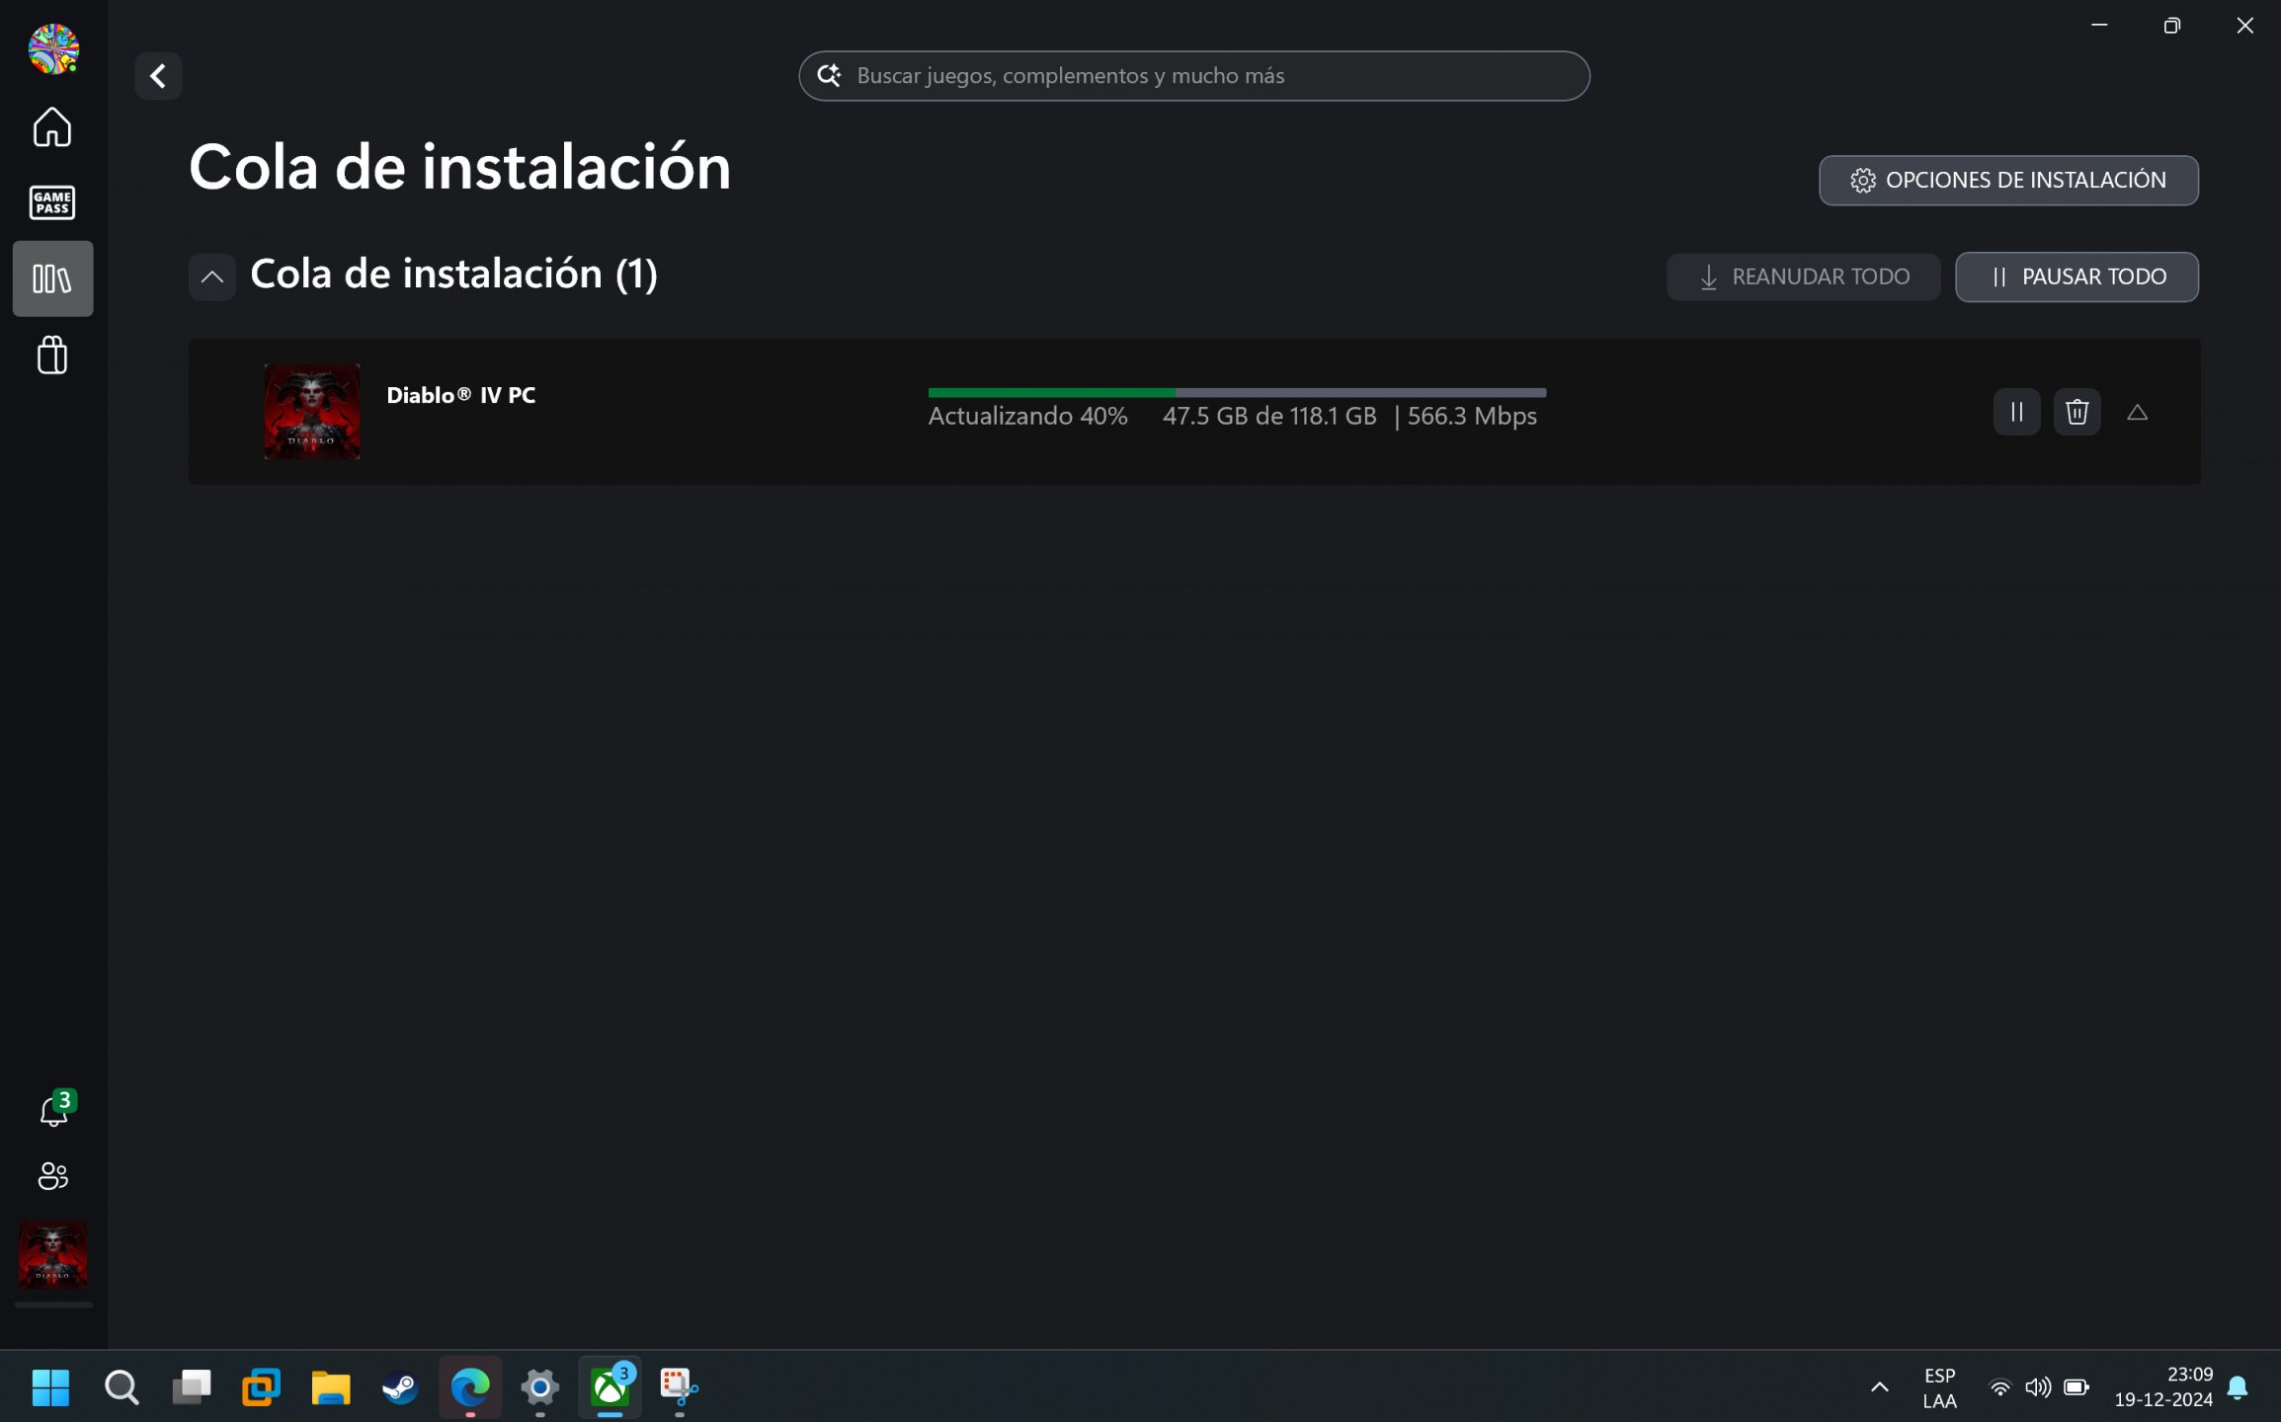Screen dimensions: 2281x1422
Task: Click the Xbox app taskbar icon
Action: click(x=610, y=1386)
